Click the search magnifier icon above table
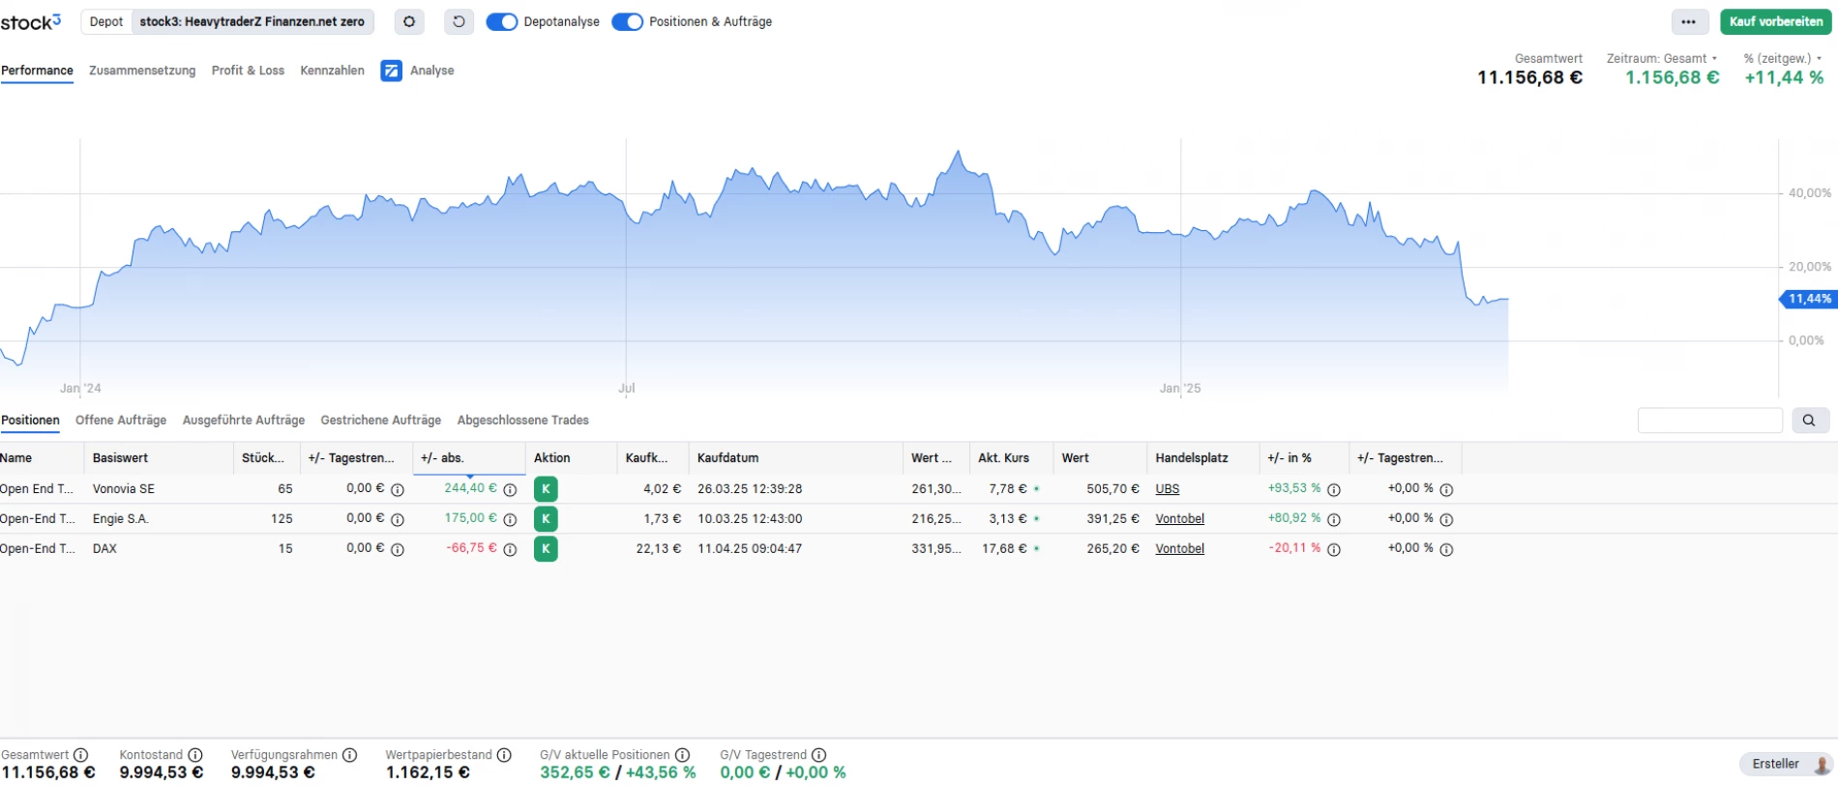 tap(1809, 421)
